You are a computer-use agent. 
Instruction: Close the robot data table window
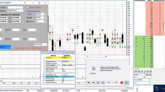pyautogui.click(x=72, y=53)
